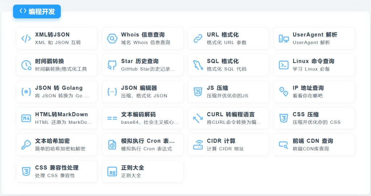
Task: Click the description "学习 Linux 必备"
Action: (x=311, y=69)
